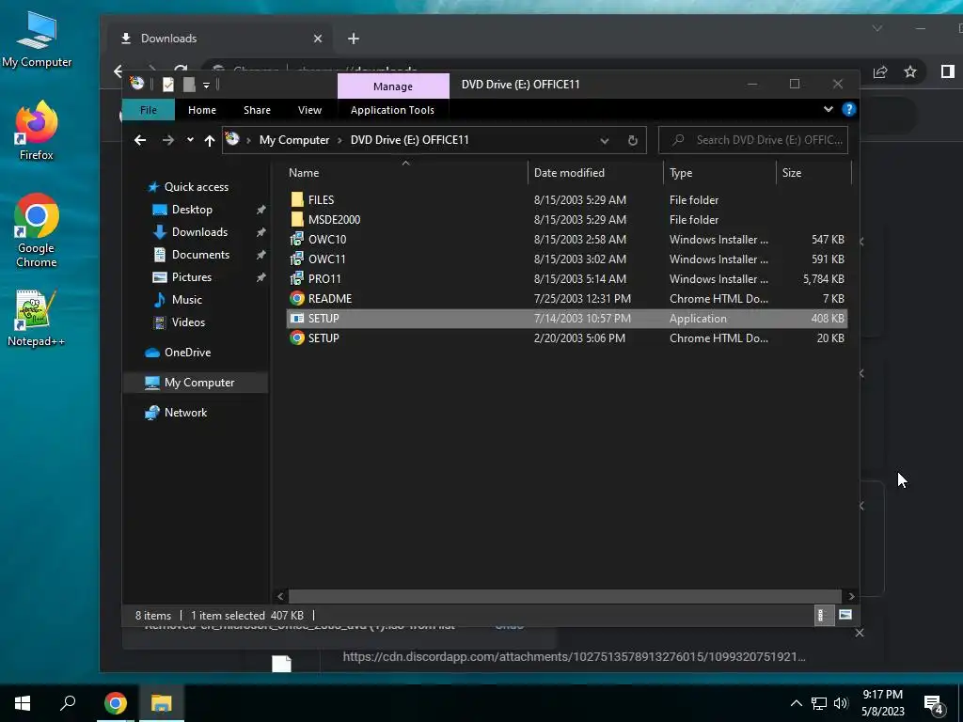Click the Manage contextual tab
The width and height of the screenshot is (963, 722).
coord(393,86)
